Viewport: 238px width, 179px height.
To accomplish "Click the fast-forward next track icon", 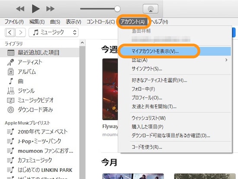I will pos(50,9).
